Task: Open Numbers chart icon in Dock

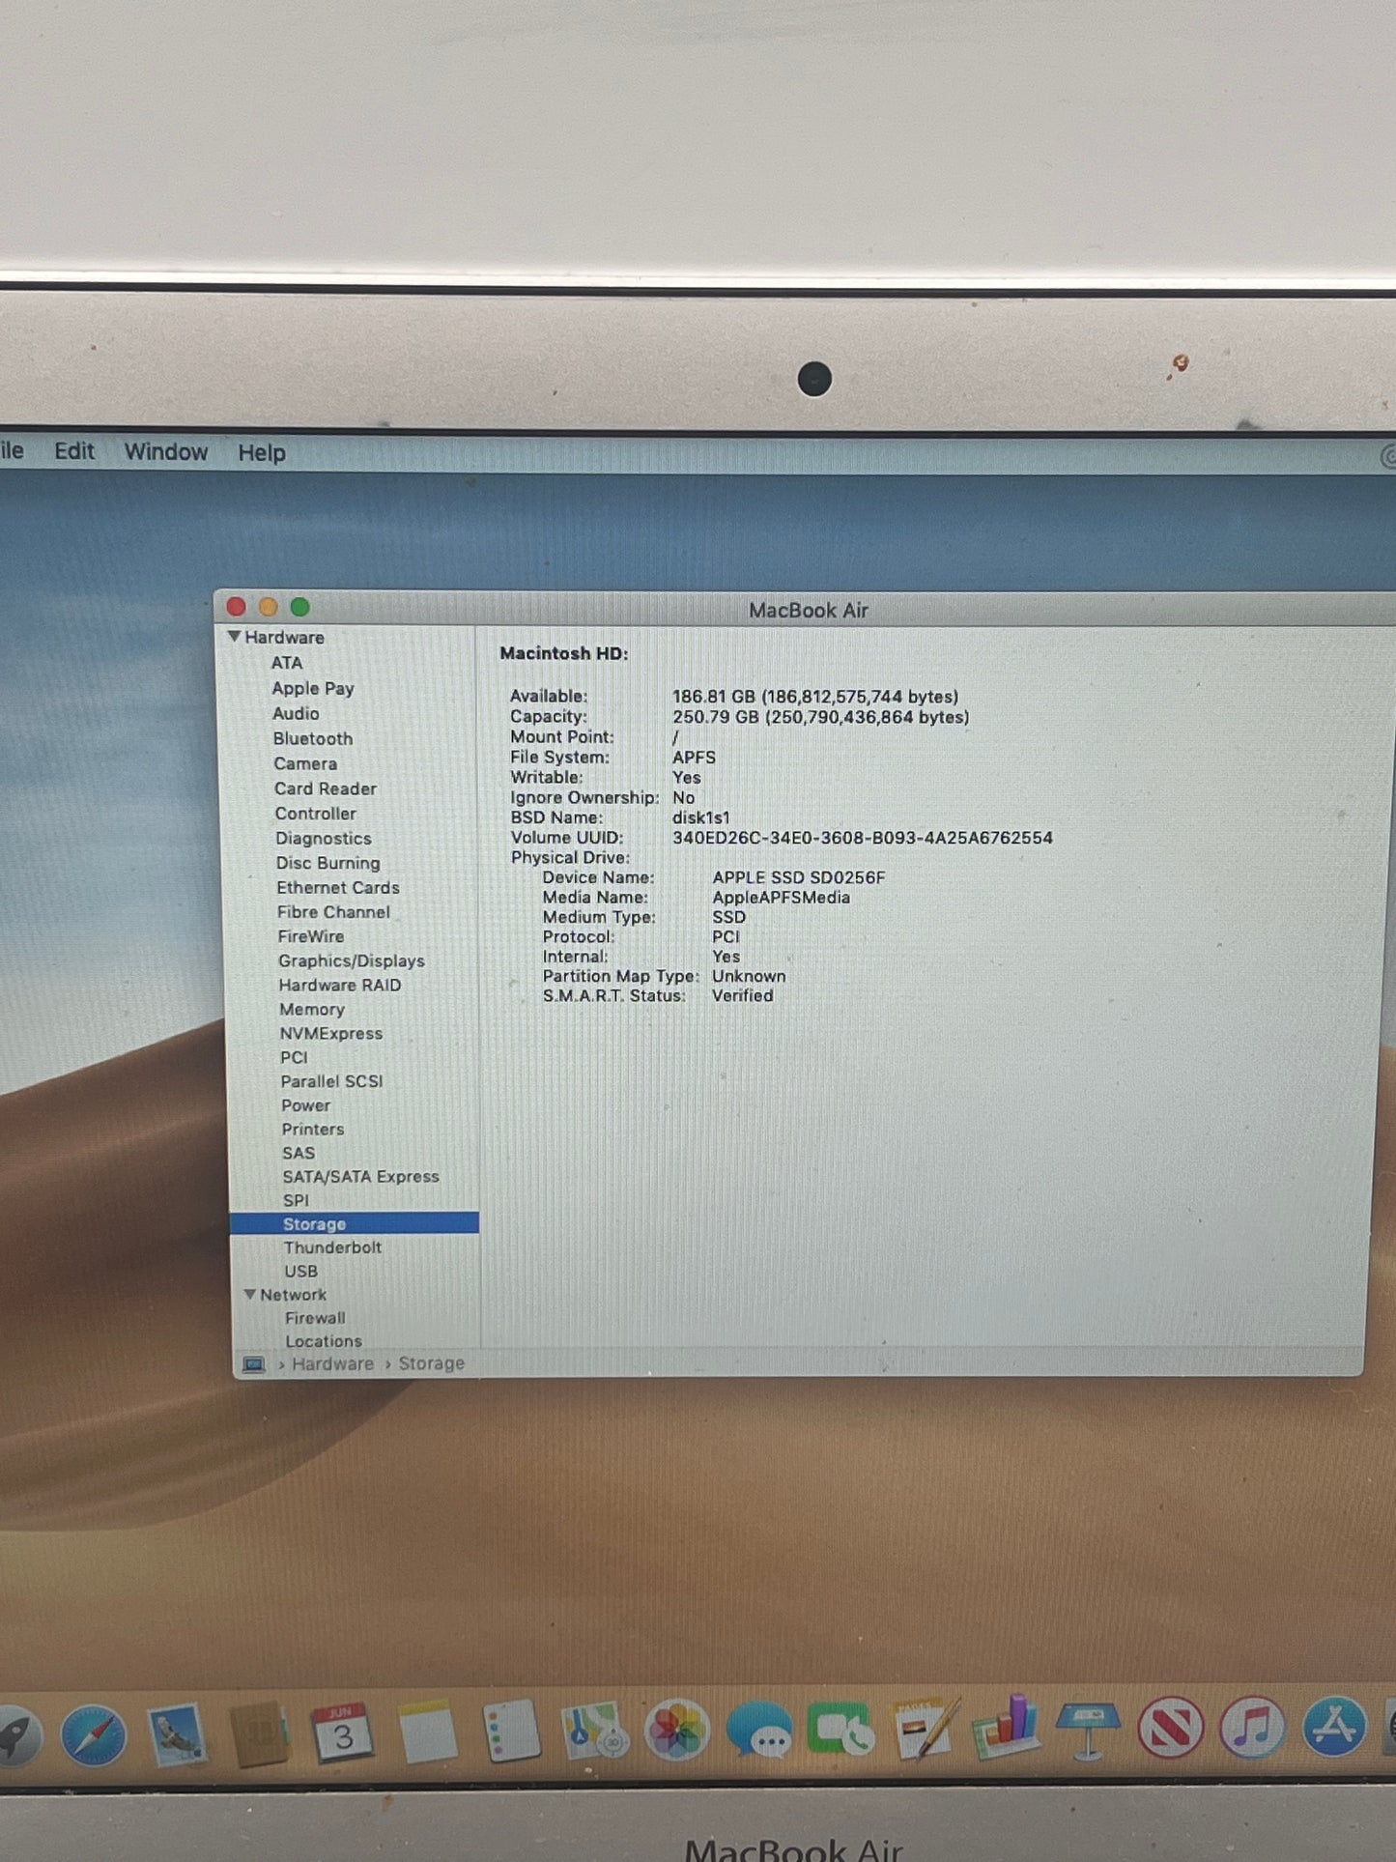Action: [x=1007, y=1727]
